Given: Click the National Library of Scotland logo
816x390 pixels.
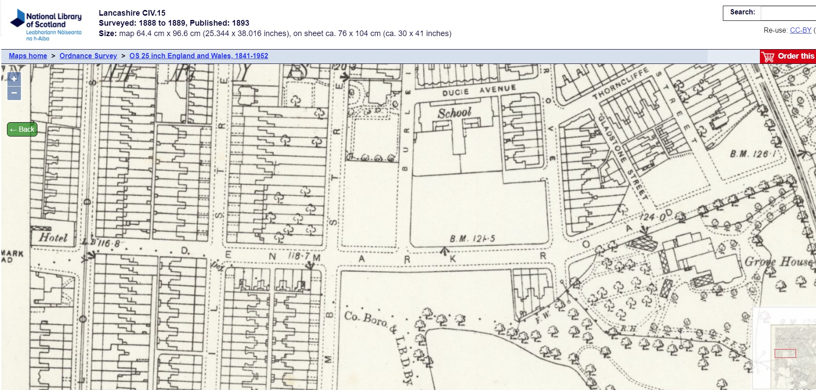Looking at the screenshot, I should coord(46,25).
